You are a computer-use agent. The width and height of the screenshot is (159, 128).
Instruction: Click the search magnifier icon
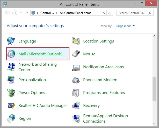(x=150, y=13)
